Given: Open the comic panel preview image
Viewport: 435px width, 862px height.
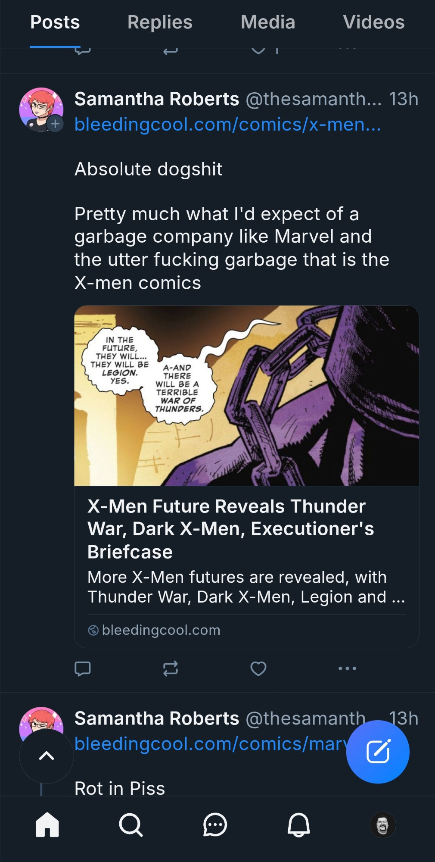Looking at the screenshot, I should pos(246,396).
